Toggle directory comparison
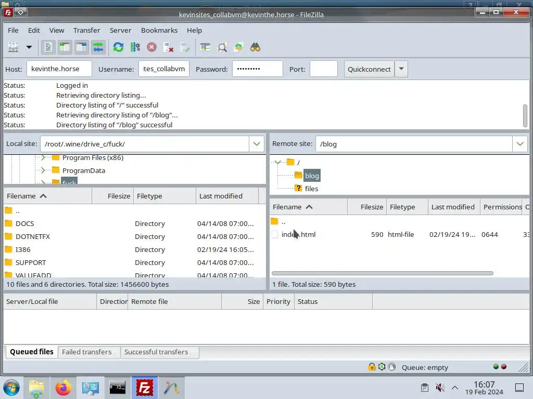The width and height of the screenshot is (533, 399). coord(222,47)
